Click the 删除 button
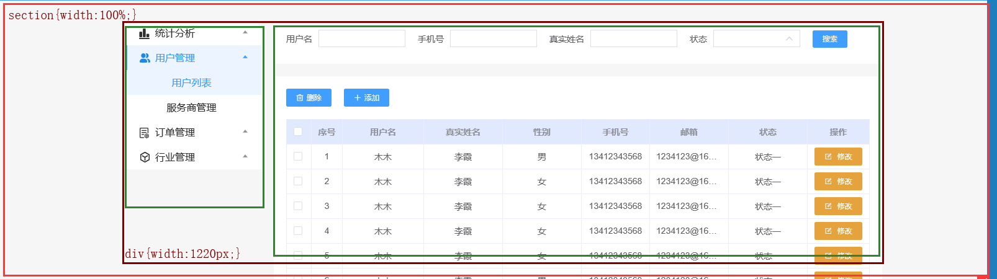 click(309, 98)
